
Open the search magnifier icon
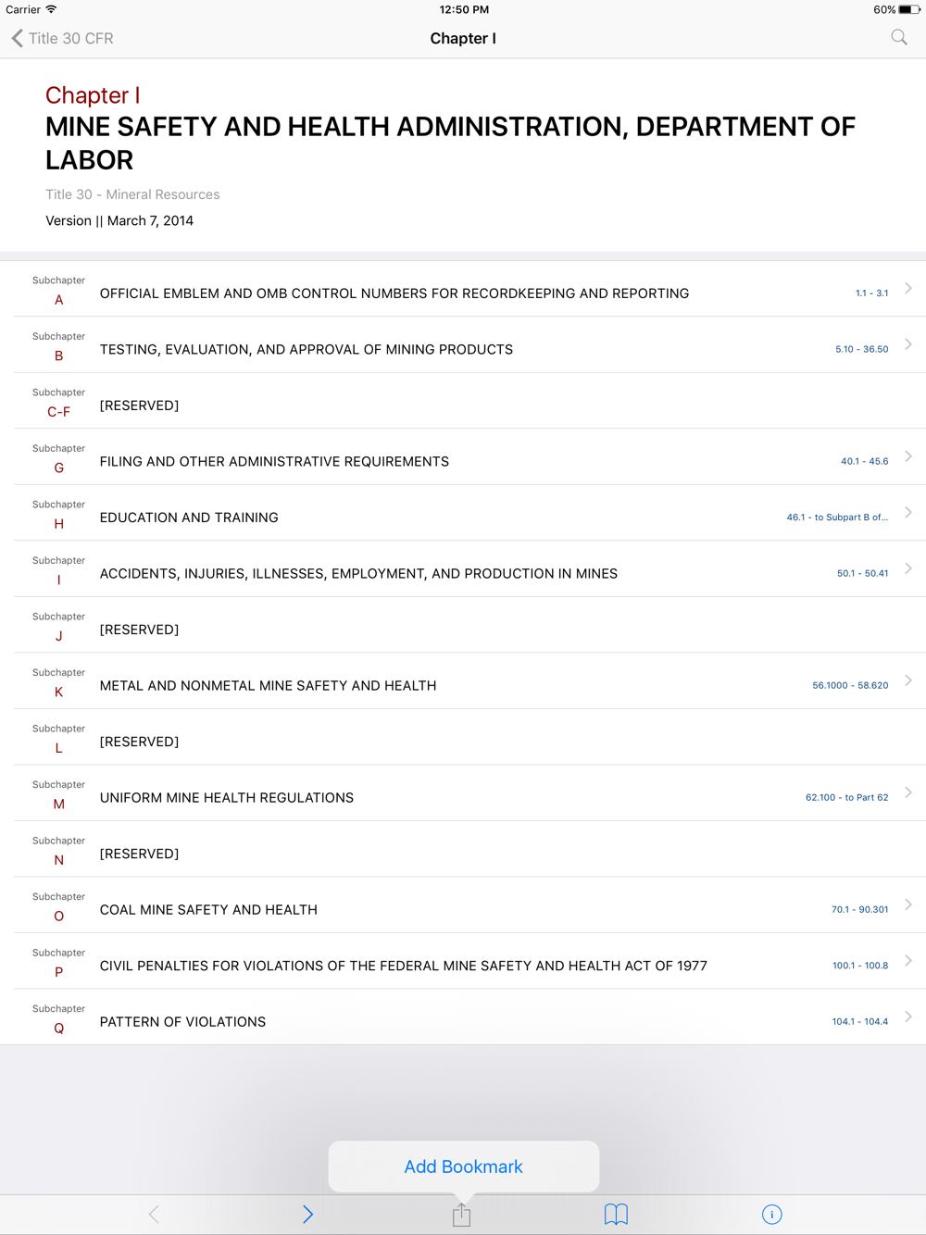(x=899, y=38)
